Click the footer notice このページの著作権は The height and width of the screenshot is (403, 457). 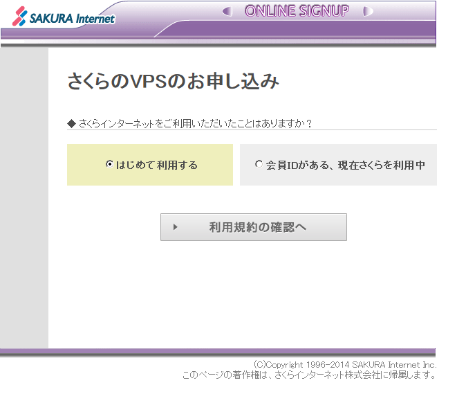(309, 375)
